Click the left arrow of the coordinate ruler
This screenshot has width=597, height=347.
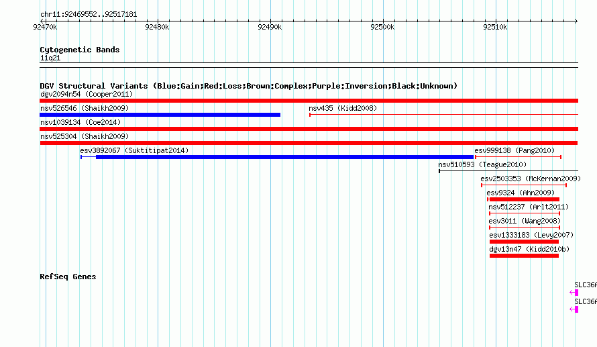click(42, 21)
